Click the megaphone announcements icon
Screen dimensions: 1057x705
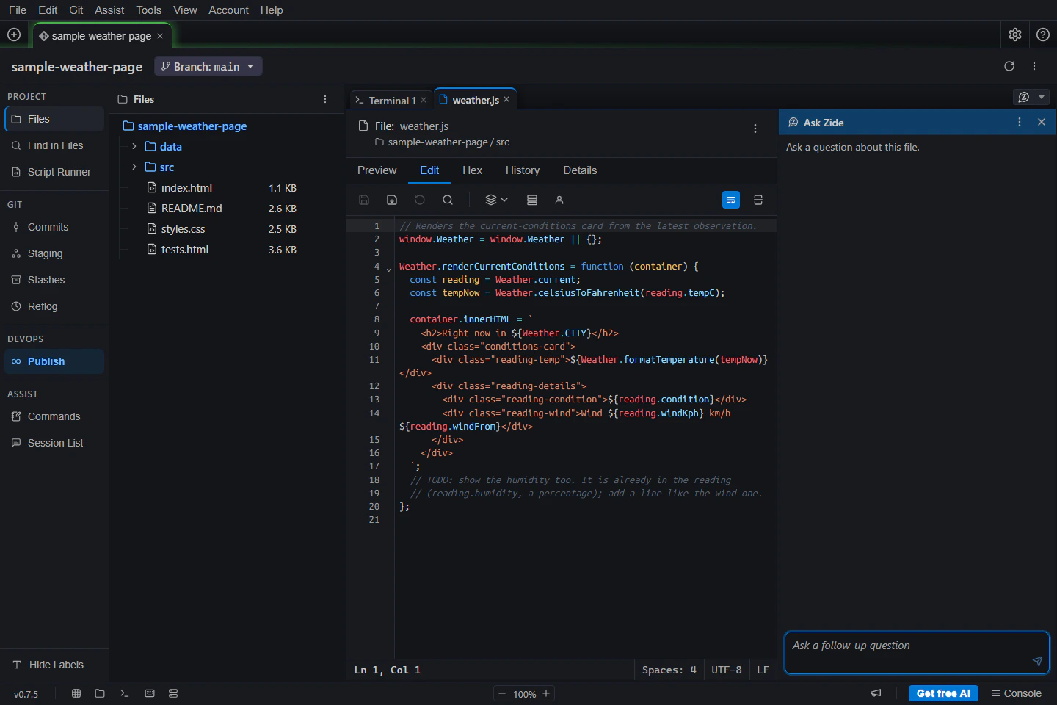coord(876,693)
